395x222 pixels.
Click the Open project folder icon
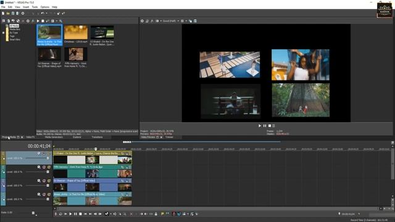(x=8, y=14)
